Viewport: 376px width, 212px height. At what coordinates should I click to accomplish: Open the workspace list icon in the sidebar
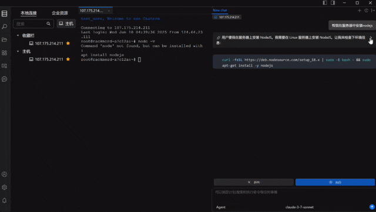(x=4, y=13)
